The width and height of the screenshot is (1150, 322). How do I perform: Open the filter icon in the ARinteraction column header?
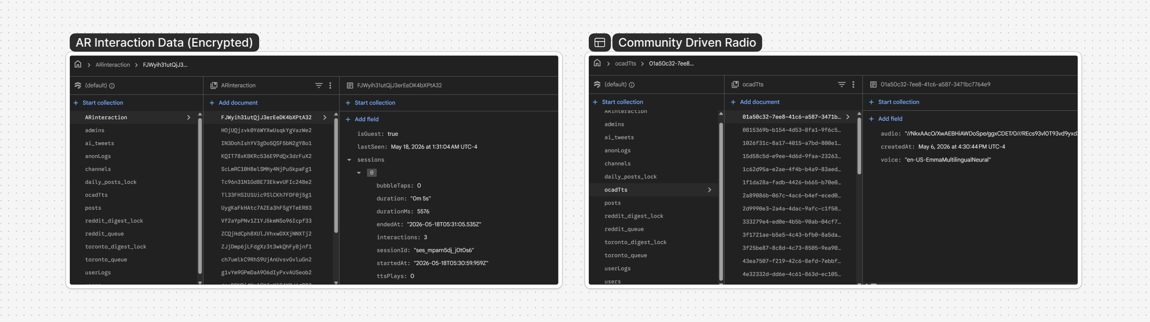(x=319, y=85)
